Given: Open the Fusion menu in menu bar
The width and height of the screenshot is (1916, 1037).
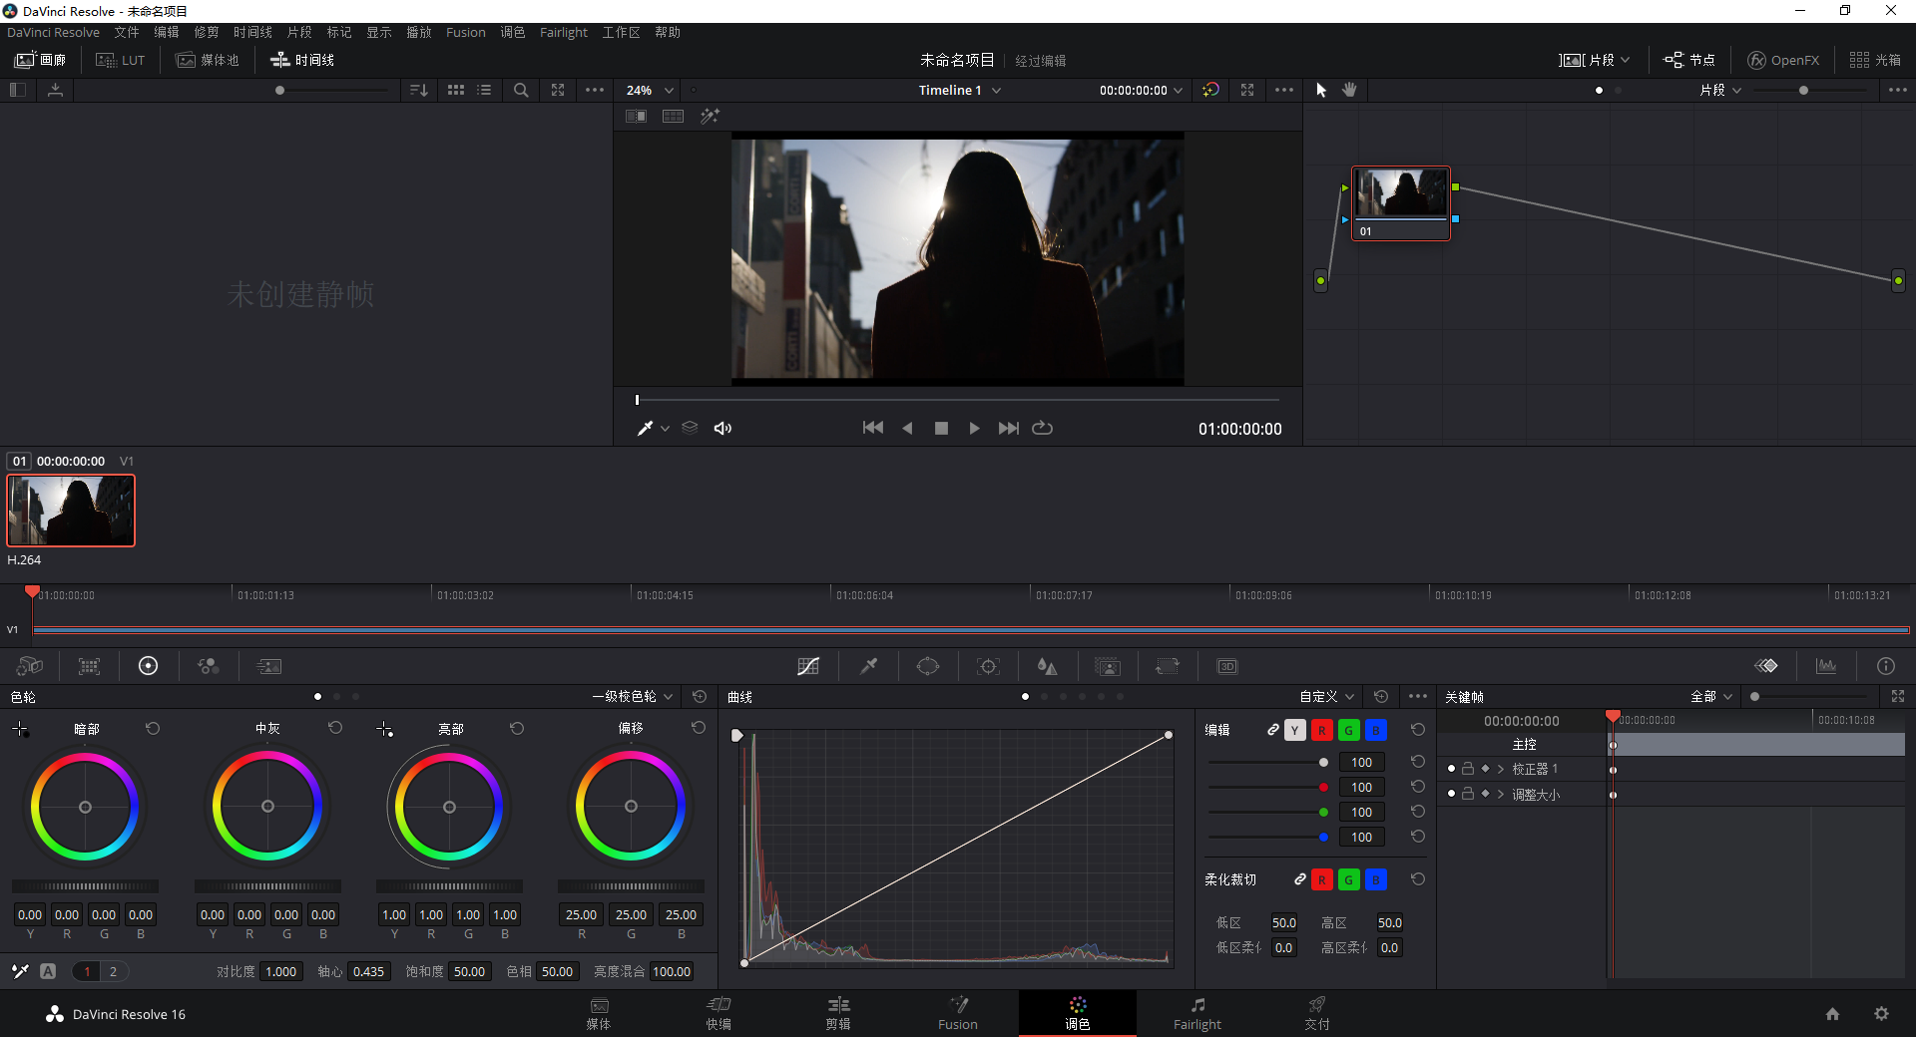Looking at the screenshot, I should pyautogui.click(x=465, y=32).
